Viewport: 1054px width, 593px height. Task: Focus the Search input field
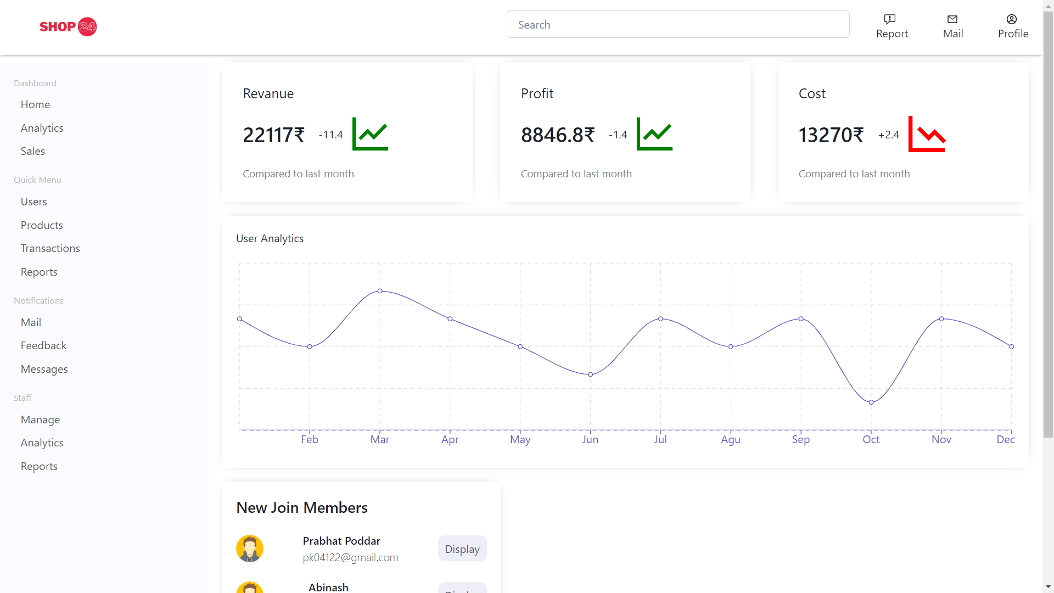point(677,25)
